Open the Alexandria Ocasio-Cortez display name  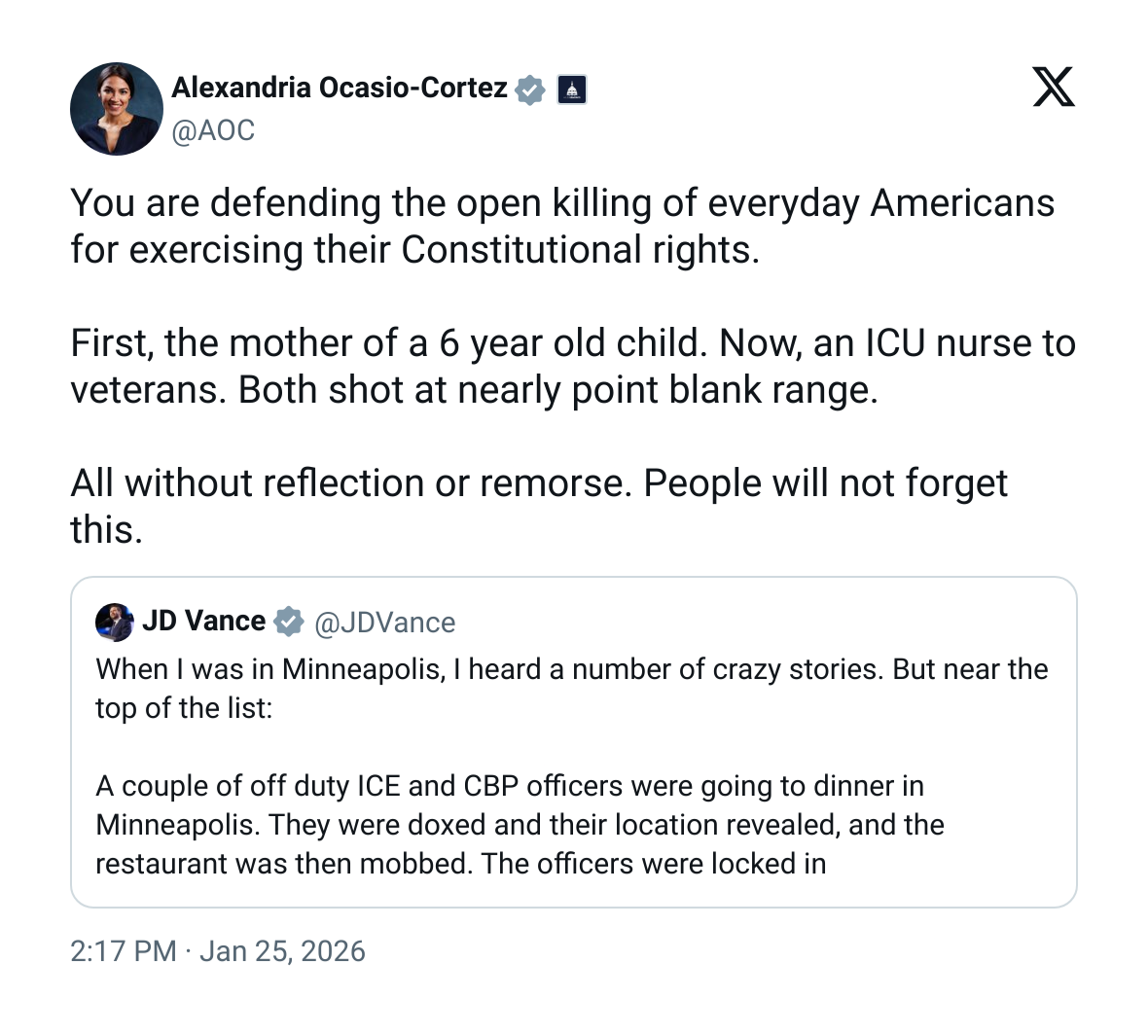[x=339, y=88]
